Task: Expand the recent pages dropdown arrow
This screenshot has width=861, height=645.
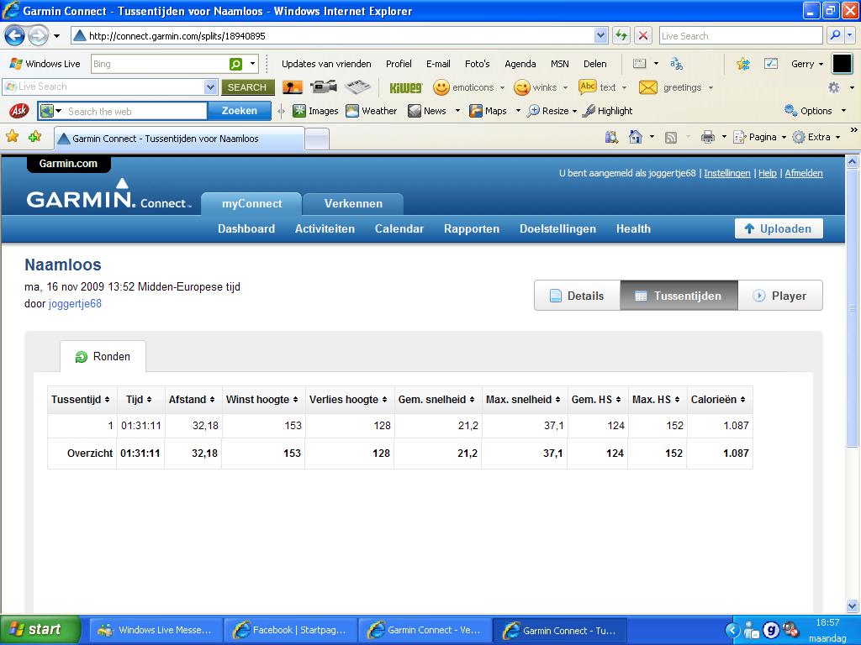Action: [x=56, y=36]
